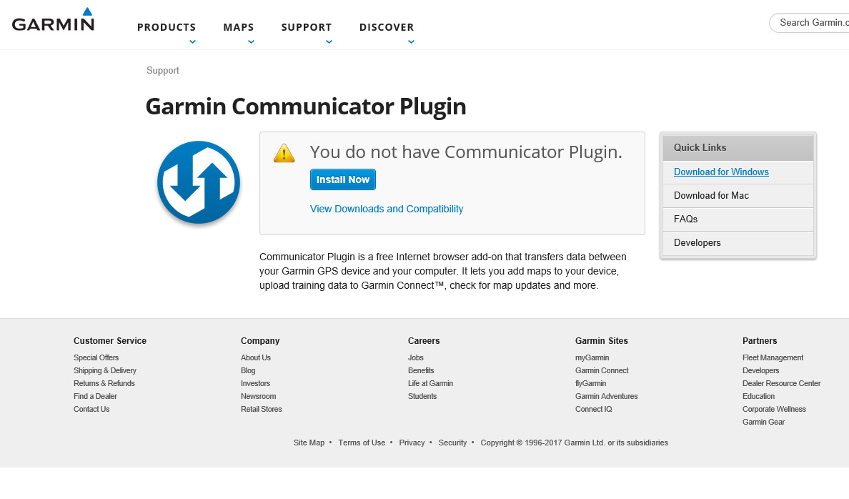849x499 pixels.
Task: Open Garmin Adventures link
Action: point(607,397)
